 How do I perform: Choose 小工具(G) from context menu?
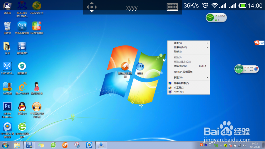[x=189, y=88]
